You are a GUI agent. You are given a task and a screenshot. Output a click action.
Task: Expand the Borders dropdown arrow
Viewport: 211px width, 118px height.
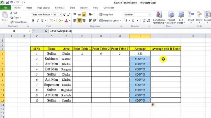54,21
